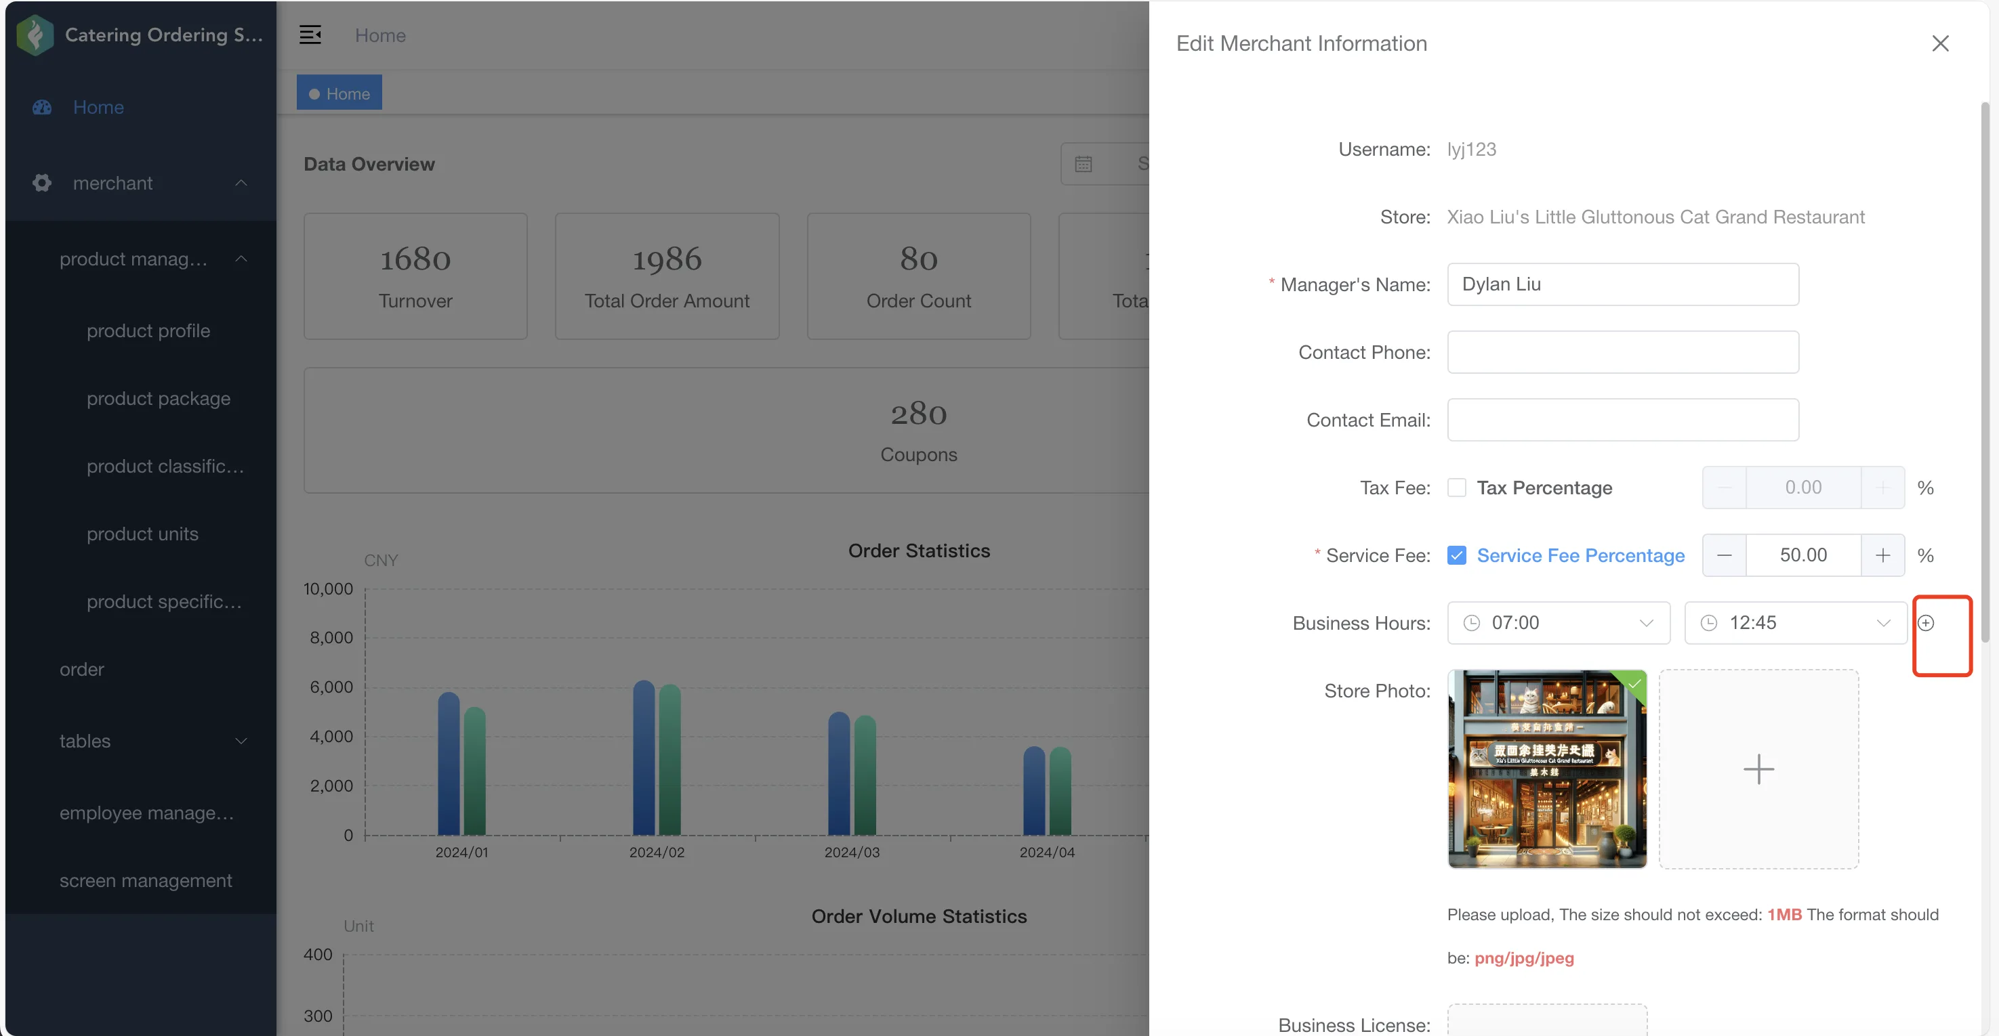
Task: Click the disabled Tax Fee plus button
Action: point(1882,488)
